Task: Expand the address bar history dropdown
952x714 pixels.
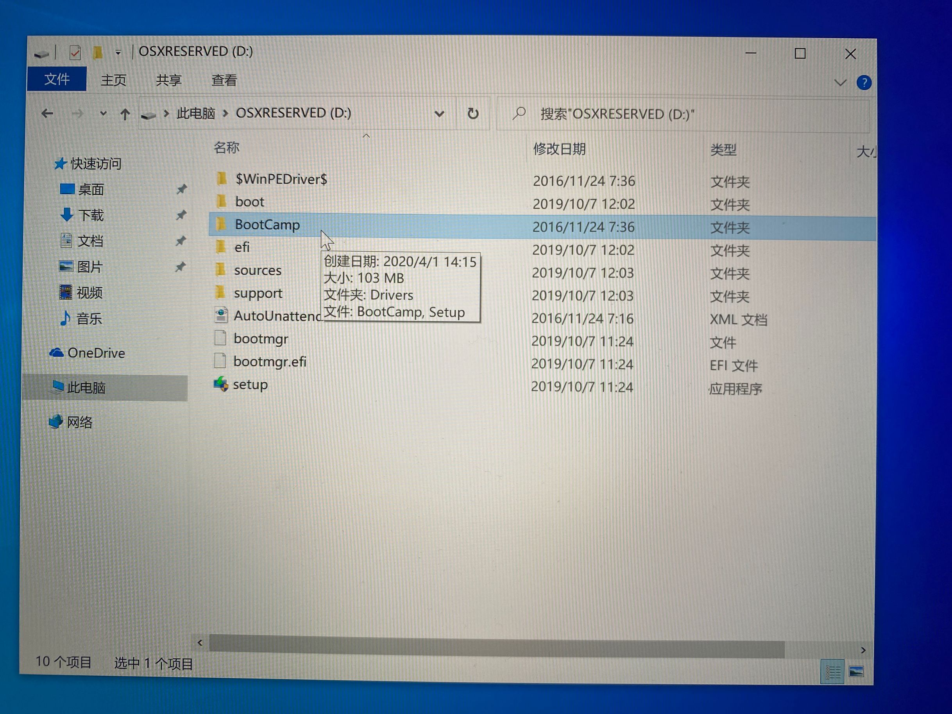Action: click(439, 114)
